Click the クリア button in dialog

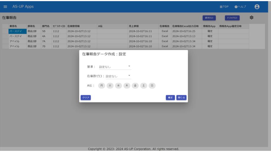click(86, 97)
